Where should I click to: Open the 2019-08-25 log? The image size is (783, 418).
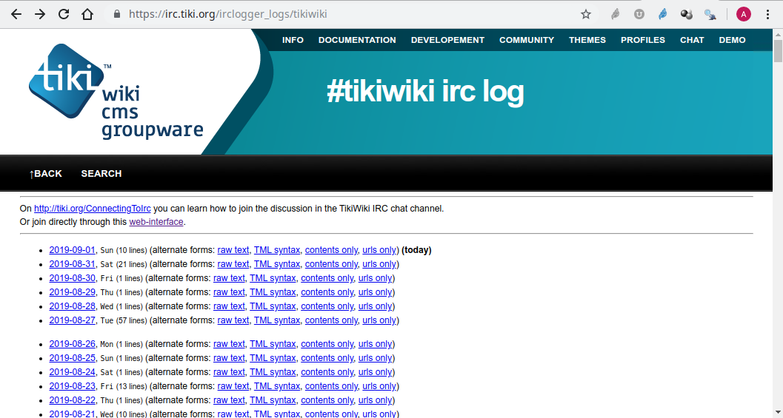[x=72, y=357]
